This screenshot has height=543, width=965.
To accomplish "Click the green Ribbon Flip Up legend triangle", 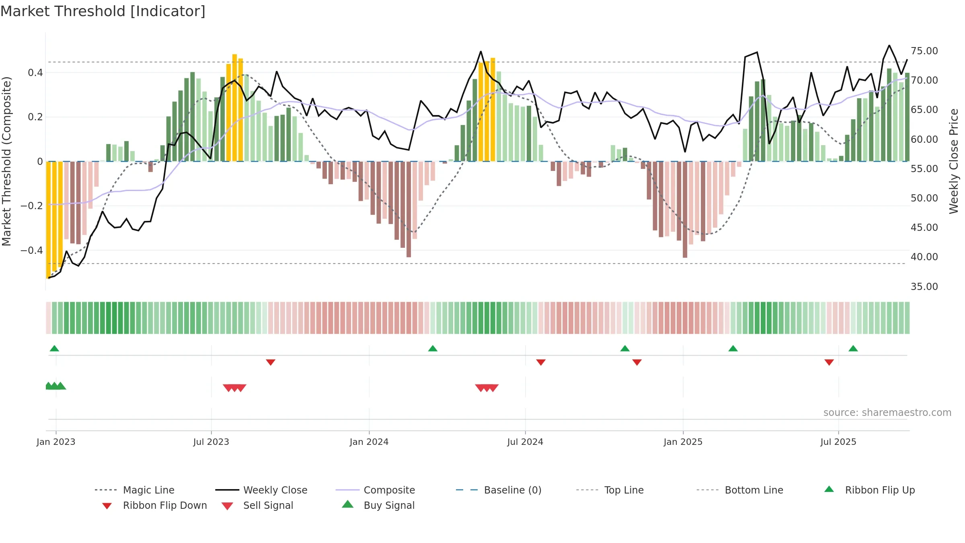I will pyautogui.click(x=829, y=489).
